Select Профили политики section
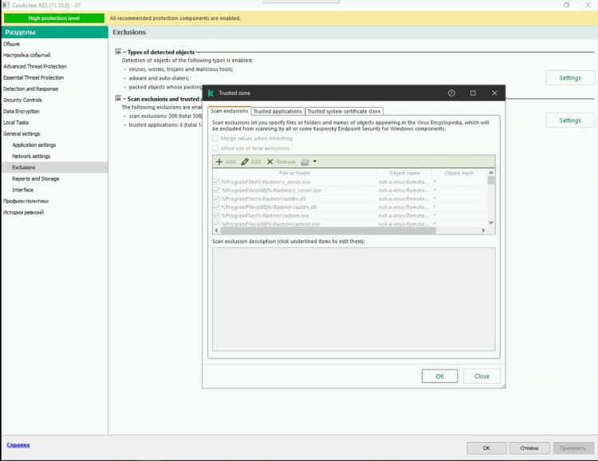598x461 pixels. [x=26, y=201]
